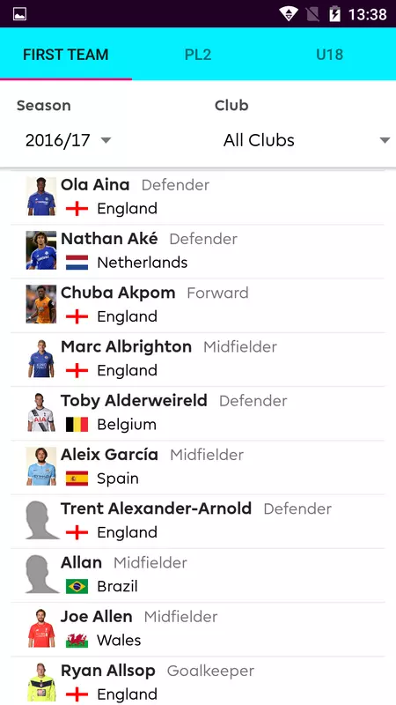Screen dimensions: 396x705
Task: Open Marc Albrighton's player profile
Action: click(197, 360)
